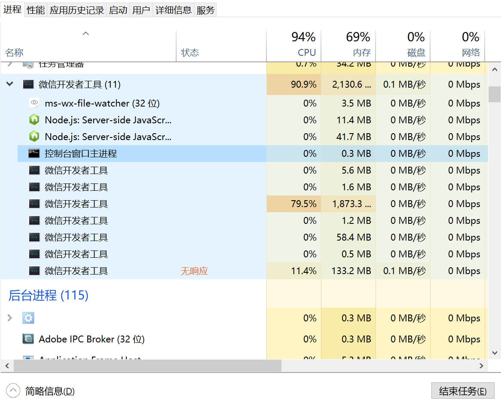Click the 微信开发者工具 (11) group name
Viewport: 501px width, 409px height.
[x=79, y=85]
